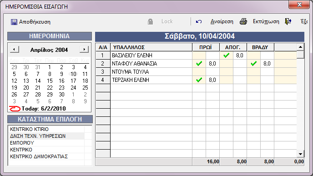Image resolution: width=313 pixels, height=176 pixels.
Task: Close the ΗΜΕΡΟΜΙΣΘΙΑ ΕΙΣΑΓΩΓΗ window
Action: click(x=299, y=5)
